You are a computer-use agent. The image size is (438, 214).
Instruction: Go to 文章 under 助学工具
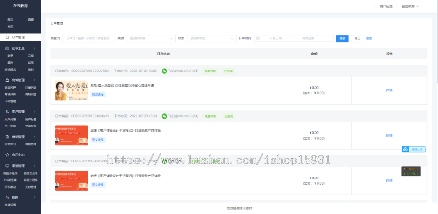31,56
